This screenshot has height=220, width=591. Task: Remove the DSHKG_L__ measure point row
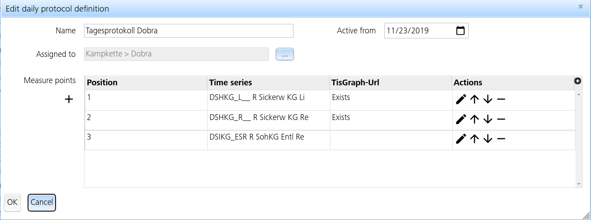(x=501, y=100)
